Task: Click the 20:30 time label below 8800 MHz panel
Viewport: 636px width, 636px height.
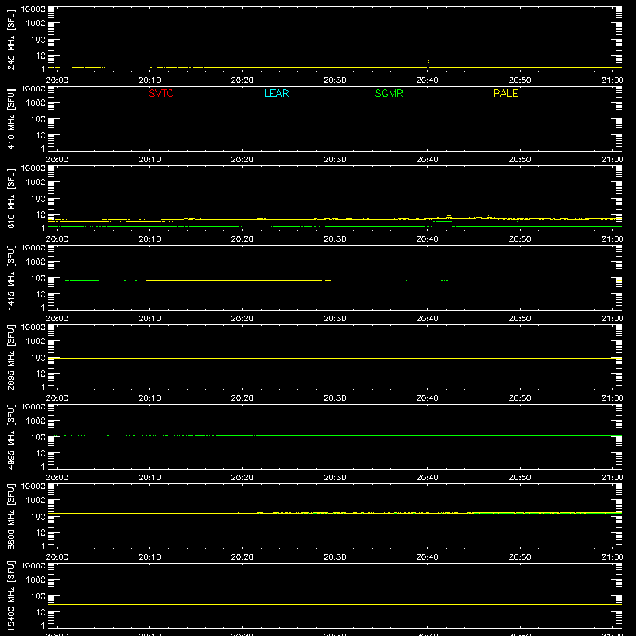Action: tap(335, 557)
